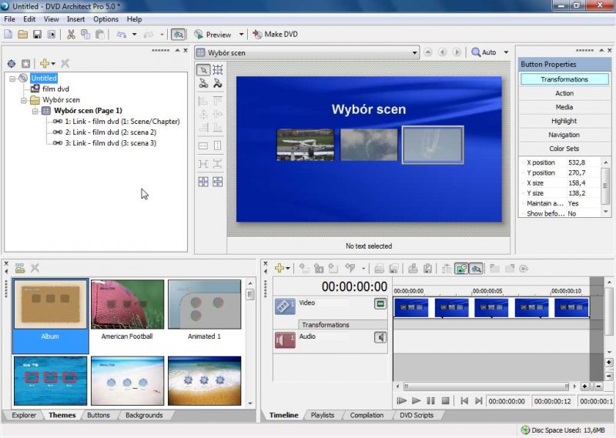Viewport: 616px width, 438px height.
Task: Click the Make DVD toolbar icon
Action: pyautogui.click(x=257, y=35)
